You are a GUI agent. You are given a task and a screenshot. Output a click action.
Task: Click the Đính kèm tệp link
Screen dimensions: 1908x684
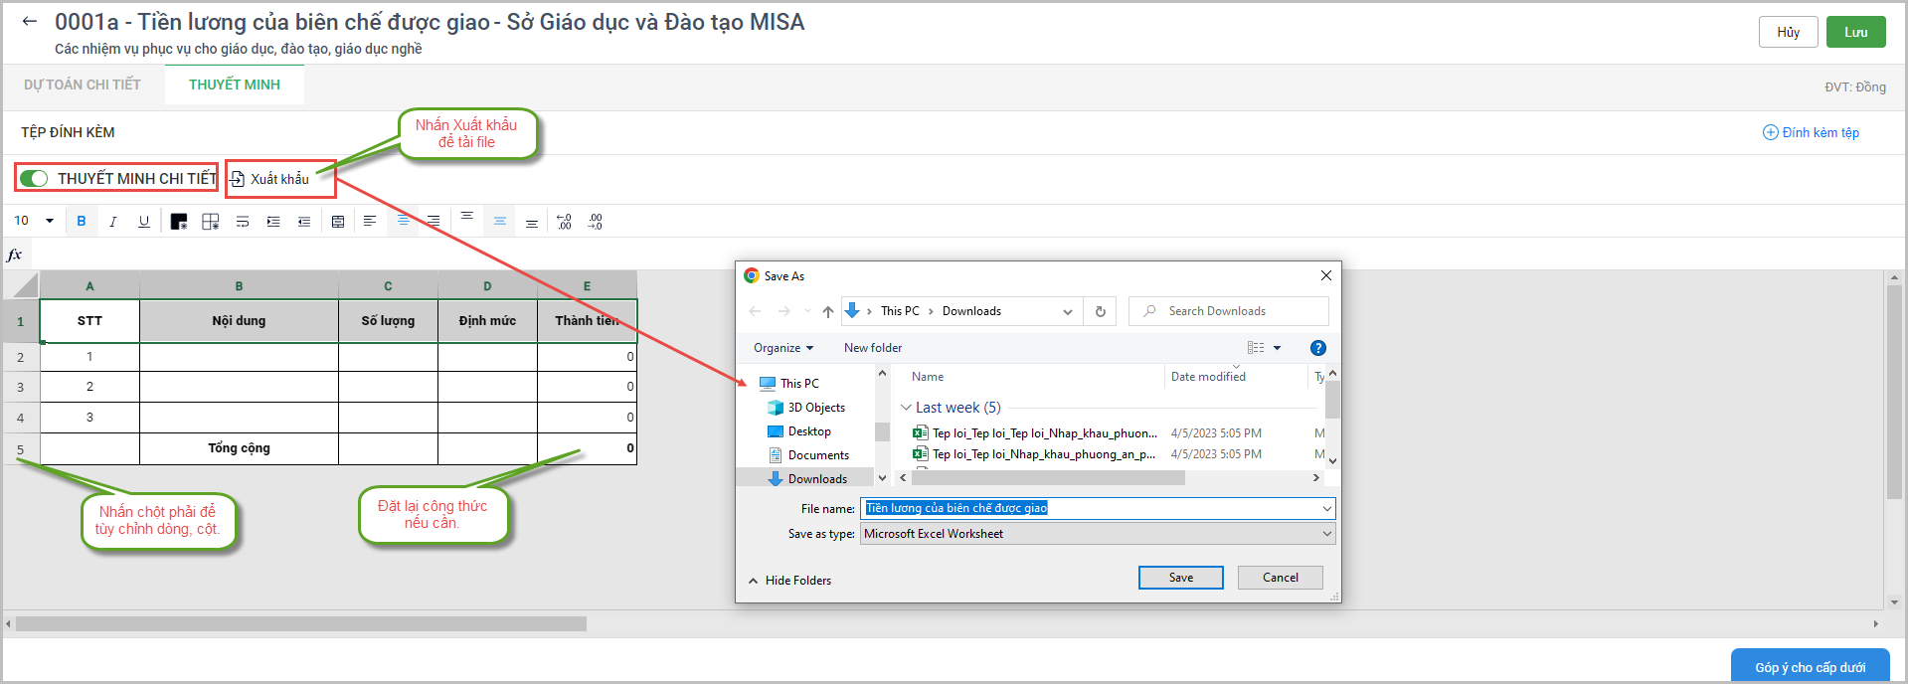(1811, 132)
